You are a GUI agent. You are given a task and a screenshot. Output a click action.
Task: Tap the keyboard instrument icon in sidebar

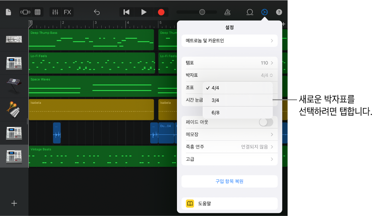(x=14, y=86)
